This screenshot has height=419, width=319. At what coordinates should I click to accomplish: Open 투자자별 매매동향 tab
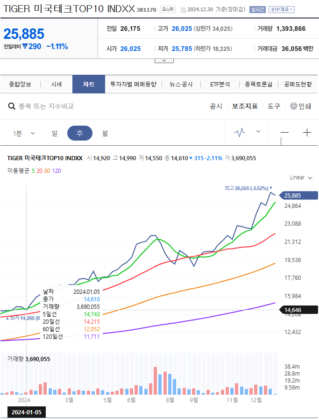coord(133,85)
